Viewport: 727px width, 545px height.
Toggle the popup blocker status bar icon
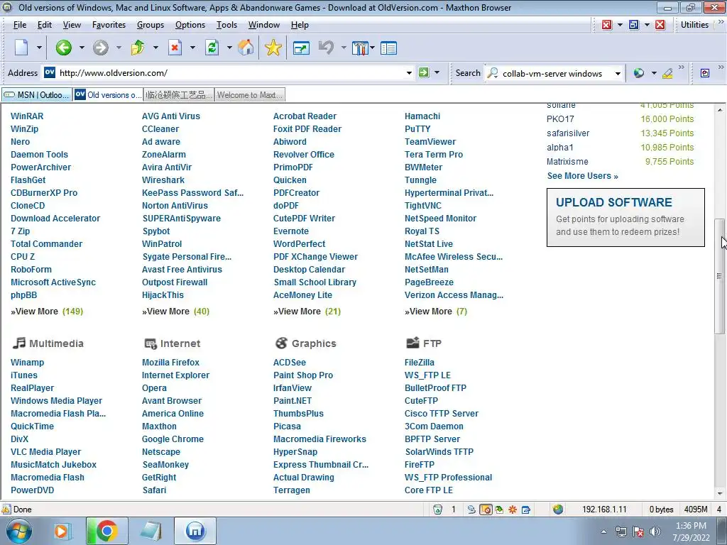click(x=486, y=510)
